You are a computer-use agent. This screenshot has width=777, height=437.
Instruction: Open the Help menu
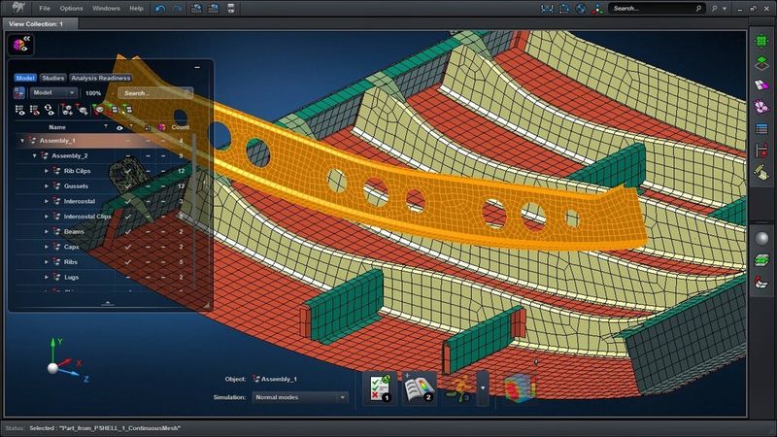(136, 9)
